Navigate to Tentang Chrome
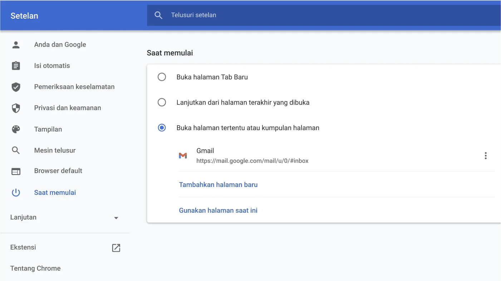This screenshot has height=281, width=501. (35, 268)
